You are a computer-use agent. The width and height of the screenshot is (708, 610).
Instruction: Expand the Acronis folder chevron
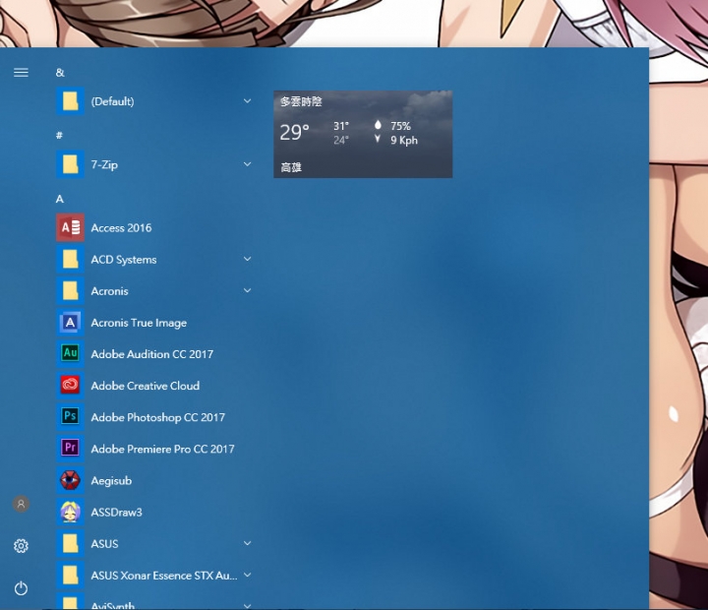248,290
